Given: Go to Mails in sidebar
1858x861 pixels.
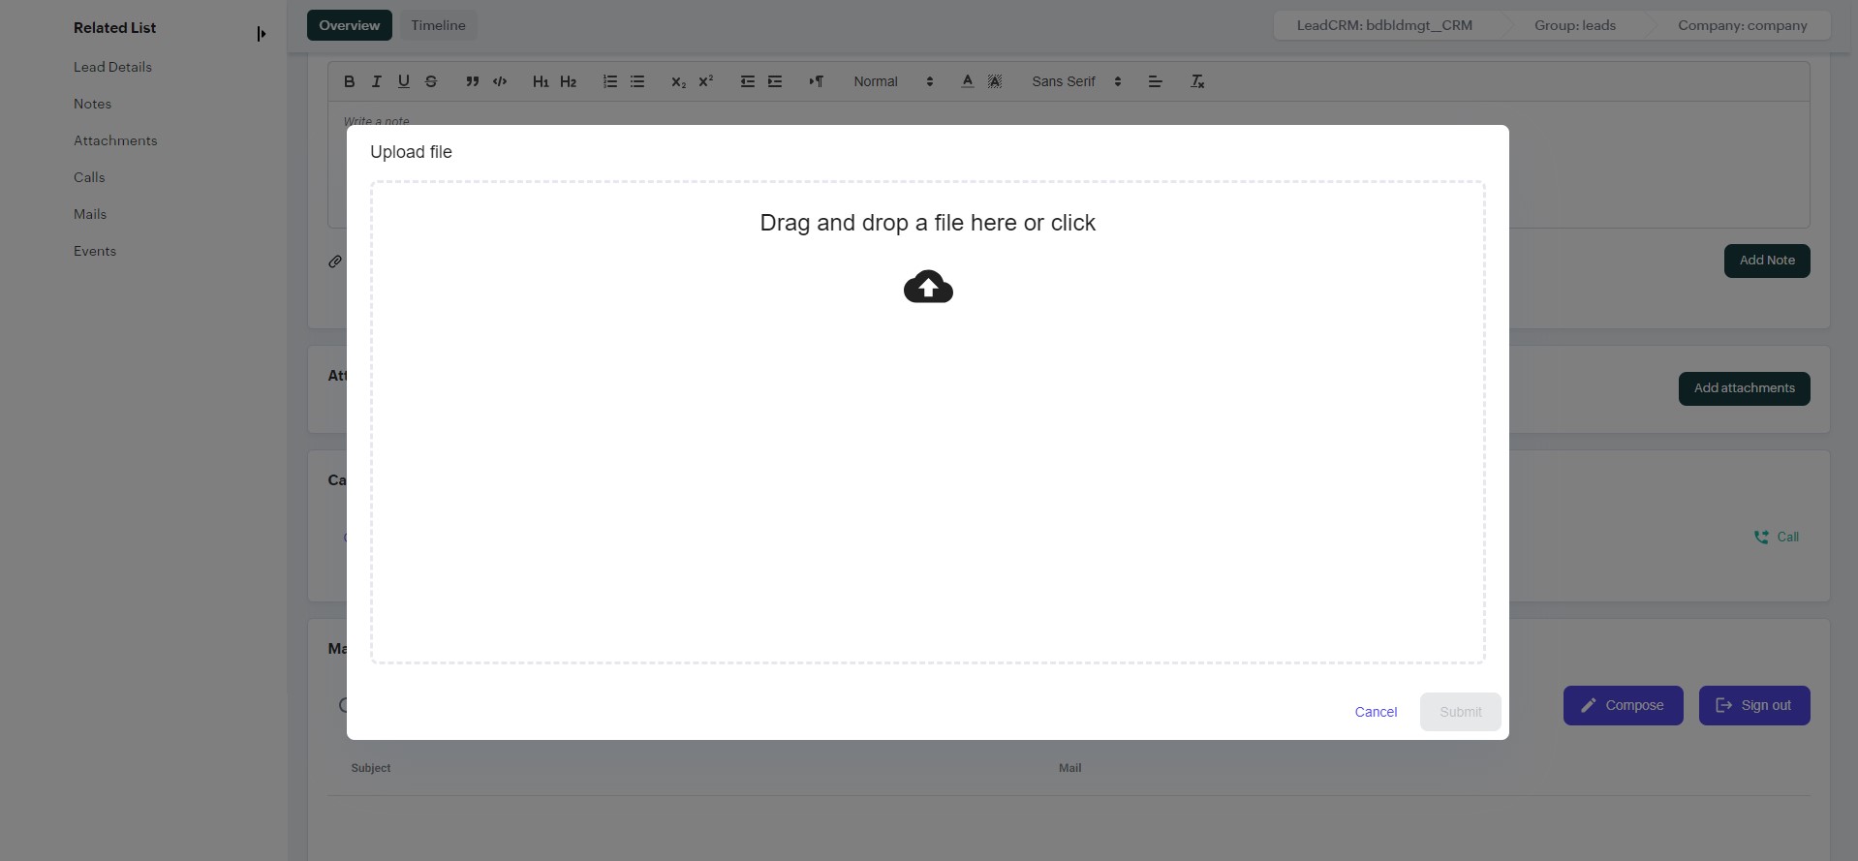Looking at the screenshot, I should point(90,214).
